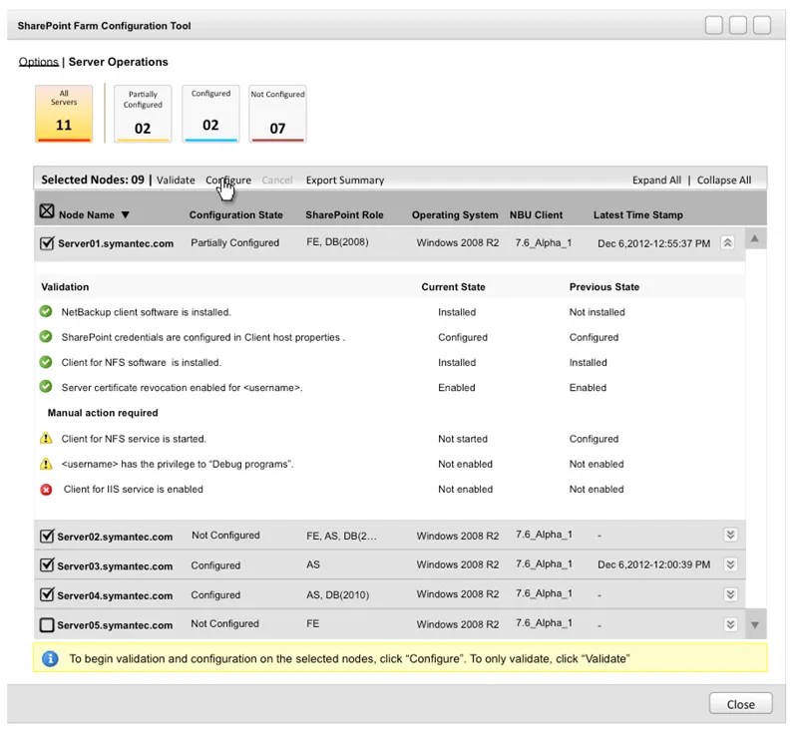
Task: Expand the Server04 row details chevron
Action: [x=730, y=594]
